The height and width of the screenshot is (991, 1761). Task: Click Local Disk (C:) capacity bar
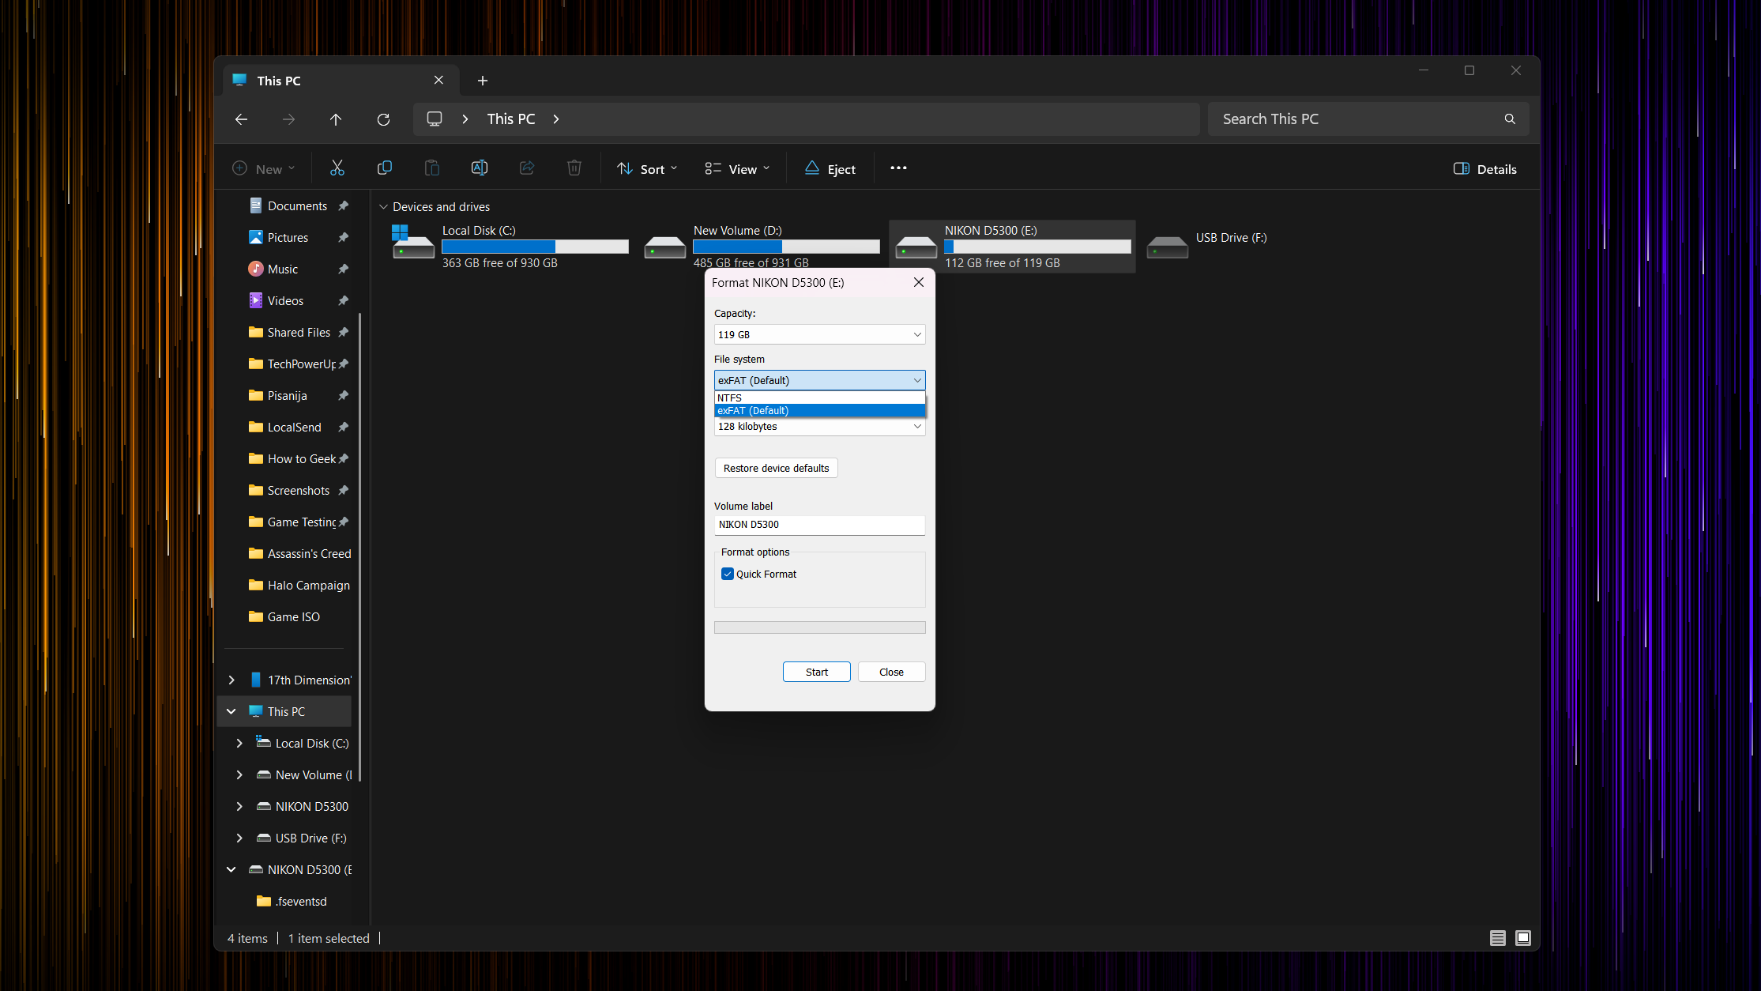pyautogui.click(x=535, y=247)
